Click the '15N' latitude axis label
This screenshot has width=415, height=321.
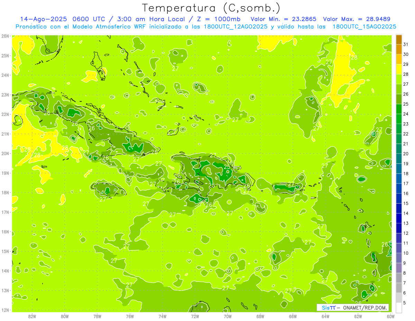(x=5, y=251)
